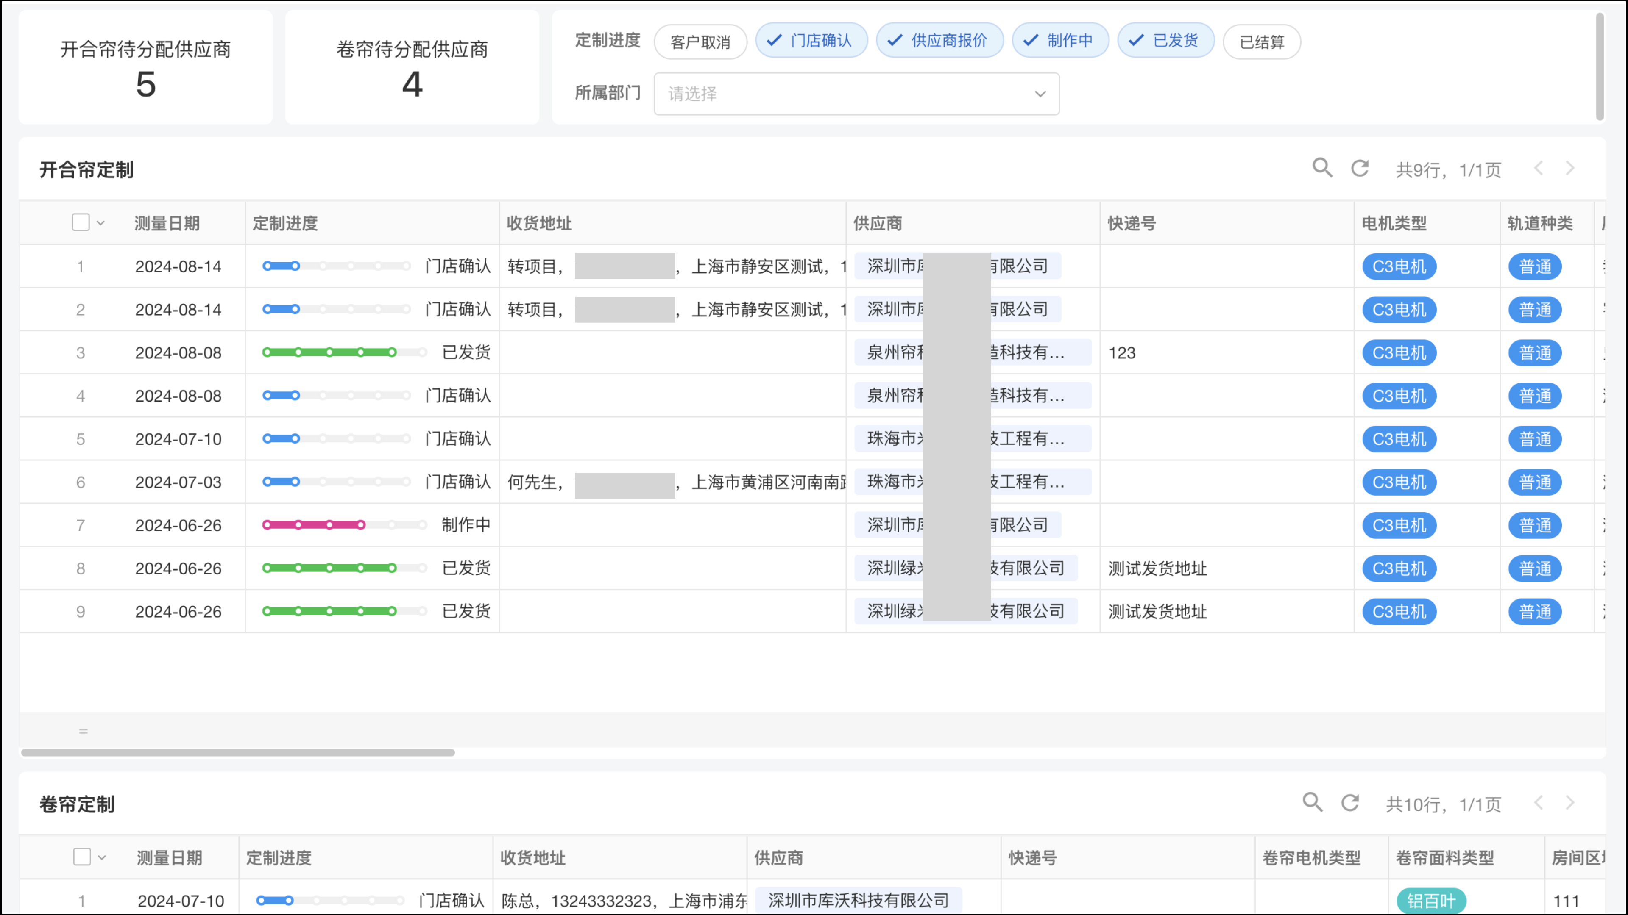
Task: Go to previous page of 开合帘定制
Action: tap(1539, 169)
